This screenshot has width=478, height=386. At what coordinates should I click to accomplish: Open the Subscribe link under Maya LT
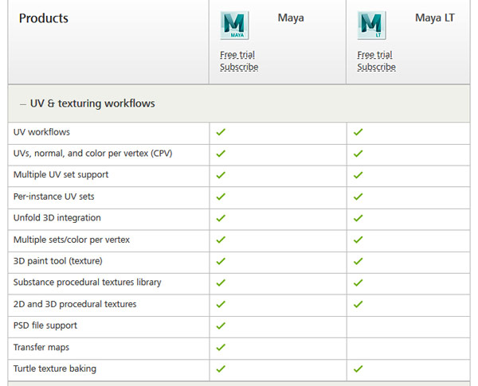coord(376,68)
